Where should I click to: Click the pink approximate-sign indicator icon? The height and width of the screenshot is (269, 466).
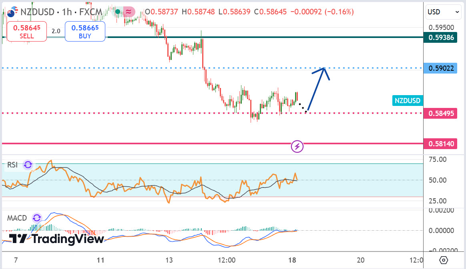coord(129,12)
